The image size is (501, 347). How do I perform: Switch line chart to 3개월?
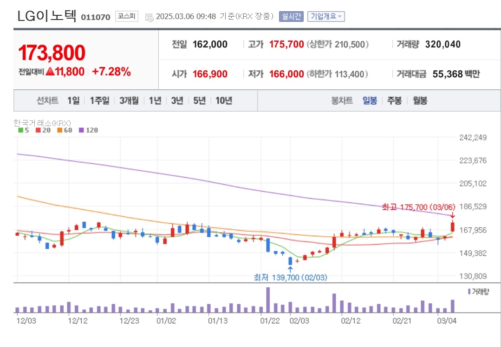tap(129, 100)
